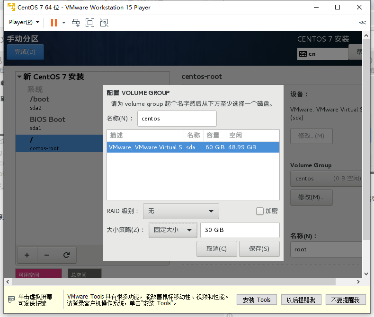This screenshot has height=317, width=374.
Task: Remove the selected mount point with minus
Action: (47, 255)
